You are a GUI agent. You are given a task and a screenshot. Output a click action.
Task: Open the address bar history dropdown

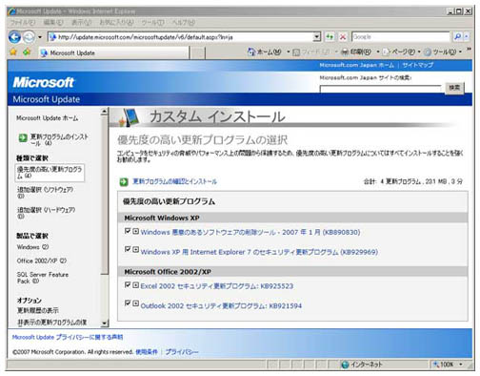[317, 37]
